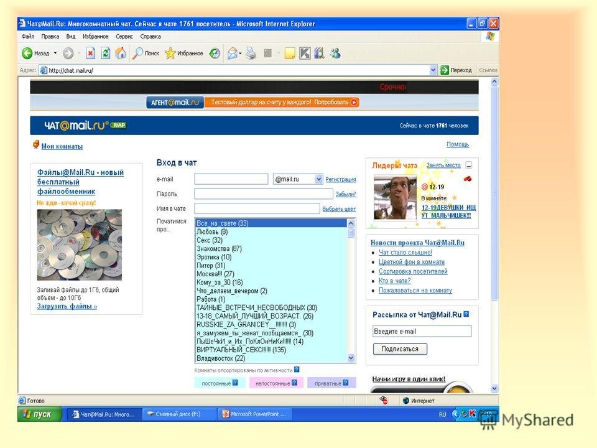Image resolution: width=597 pixels, height=448 pixels.
Task: Click the Back (Назад) arrow icon
Action: 27,54
